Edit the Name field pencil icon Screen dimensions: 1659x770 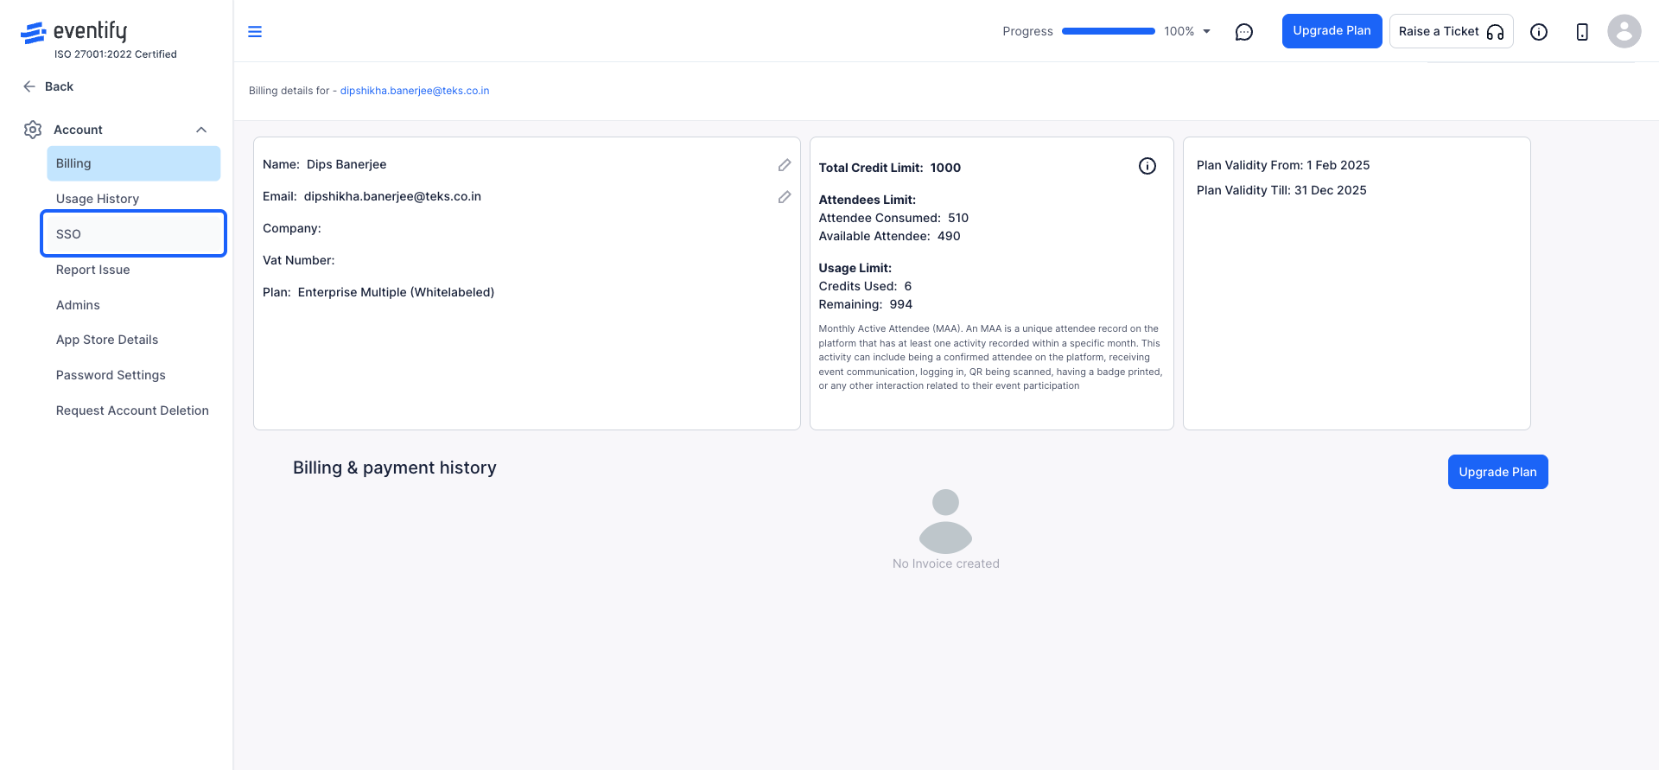pyautogui.click(x=785, y=165)
